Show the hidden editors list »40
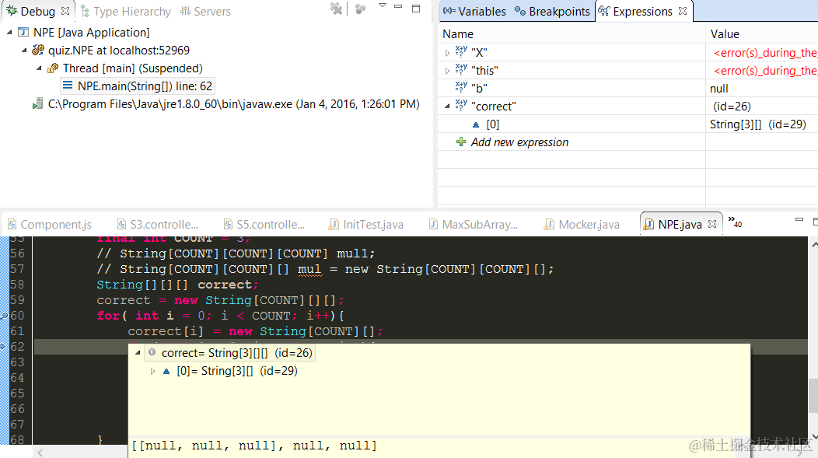 tap(735, 222)
